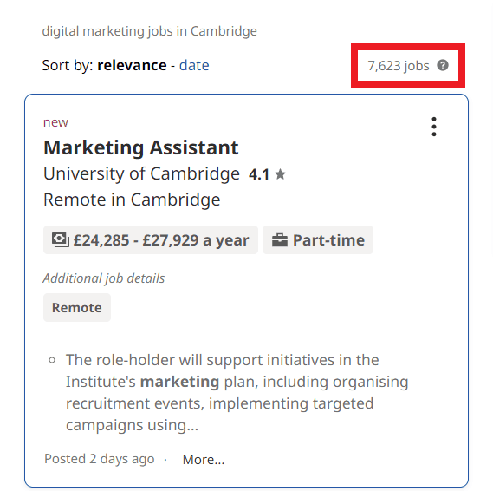Click the More... link
Viewport: 493px width, 491px height.
coord(204,460)
